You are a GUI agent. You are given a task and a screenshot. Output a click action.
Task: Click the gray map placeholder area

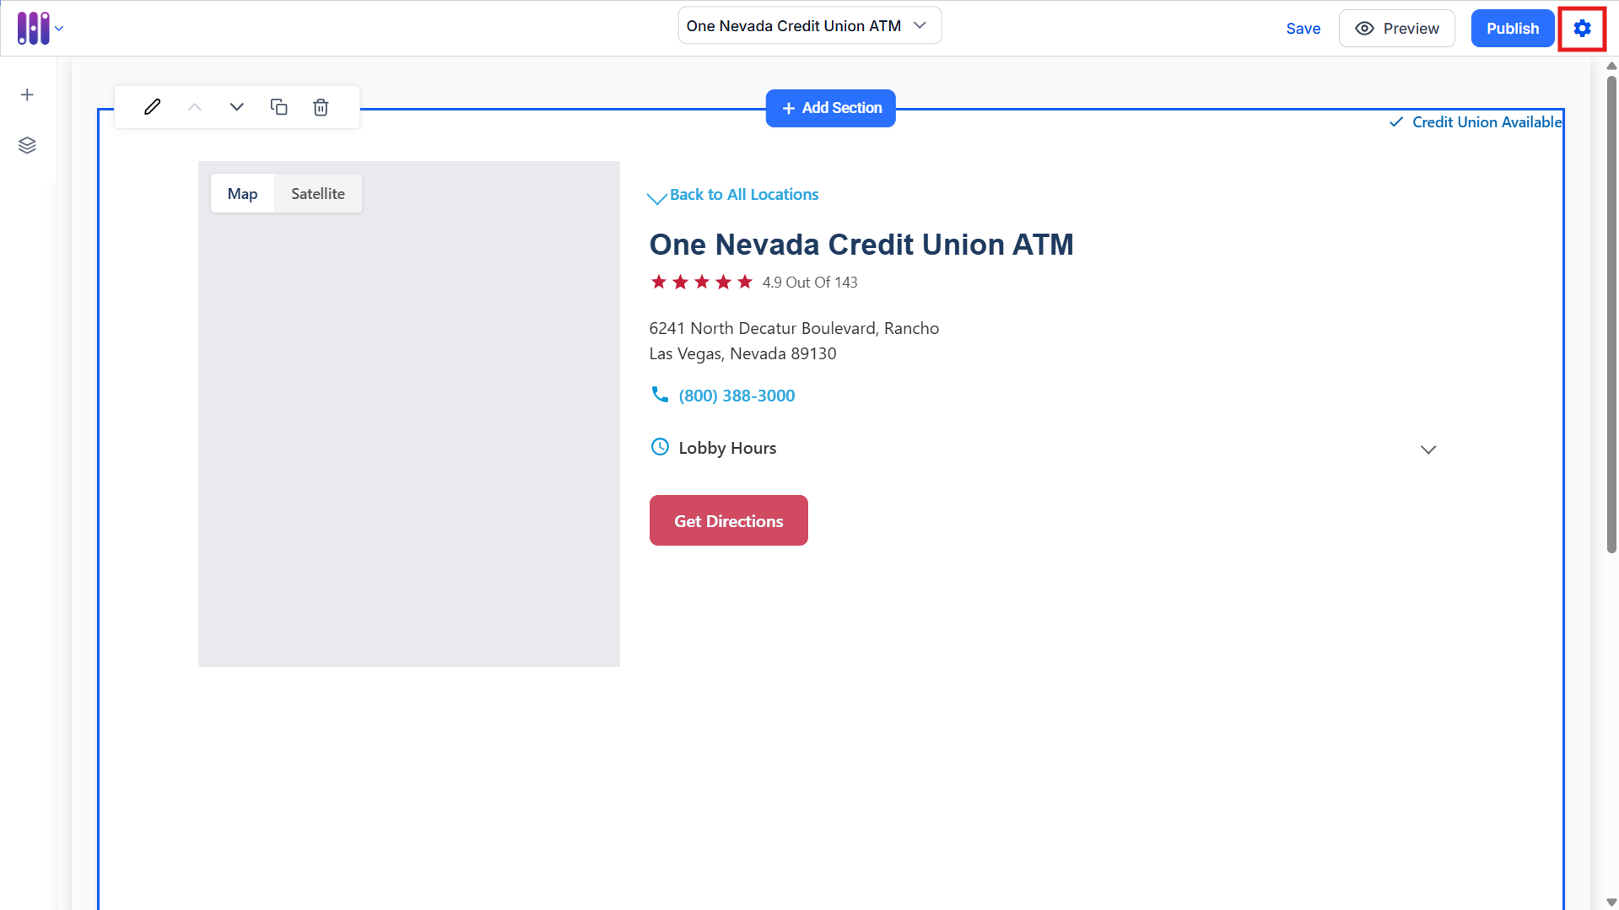click(409, 414)
